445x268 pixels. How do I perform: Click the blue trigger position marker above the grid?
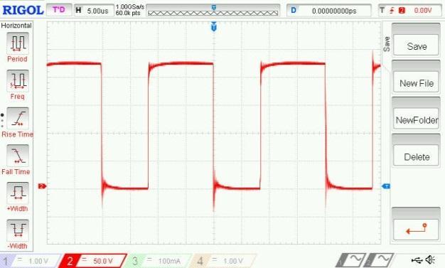pos(214,27)
